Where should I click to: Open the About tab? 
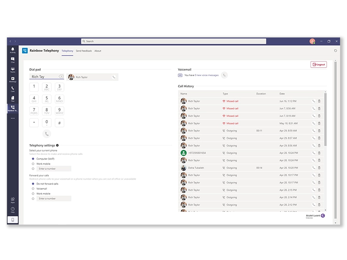[98, 51]
